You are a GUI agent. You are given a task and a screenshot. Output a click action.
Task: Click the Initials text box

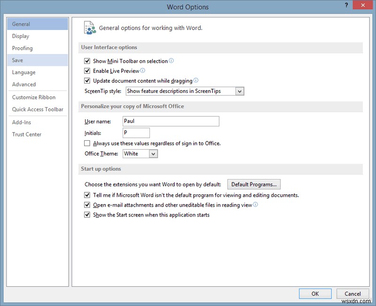[136, 133]
